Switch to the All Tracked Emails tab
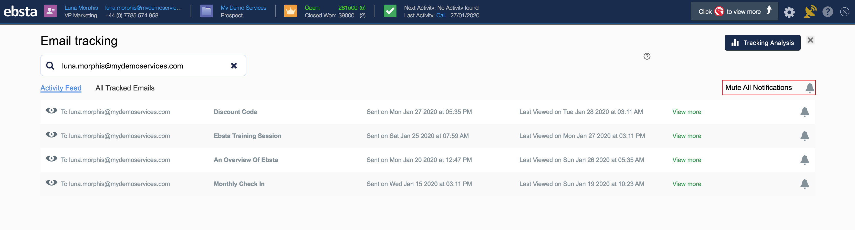Screen dimensions: 855x230 click(x=125, y=88)
